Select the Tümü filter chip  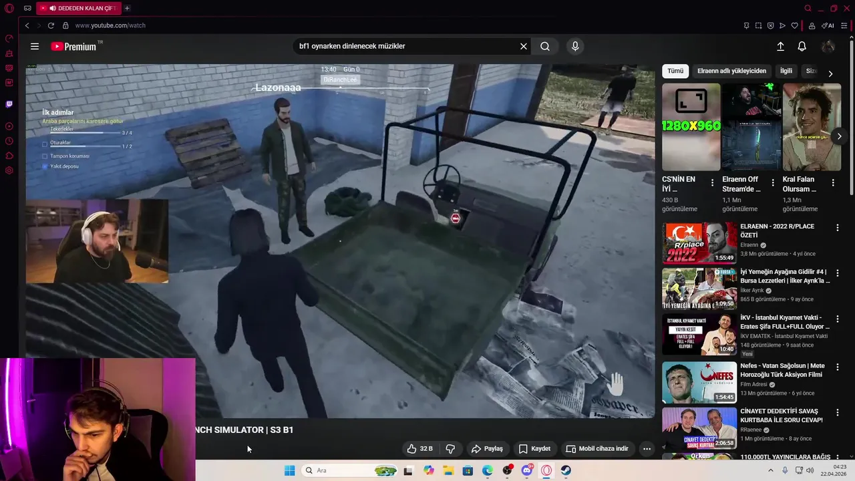coord(675,71)
